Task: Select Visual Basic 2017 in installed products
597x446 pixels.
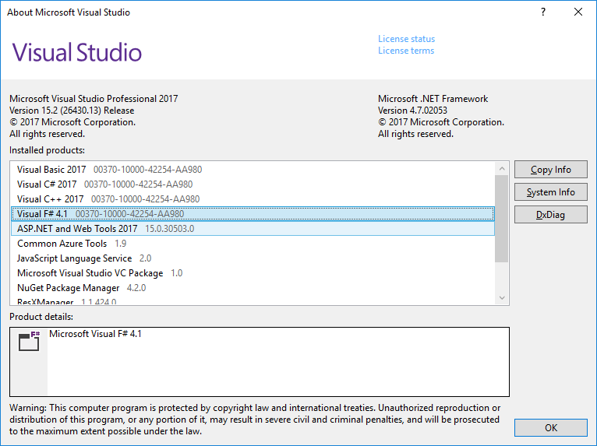Action: (x=253, y=170)
